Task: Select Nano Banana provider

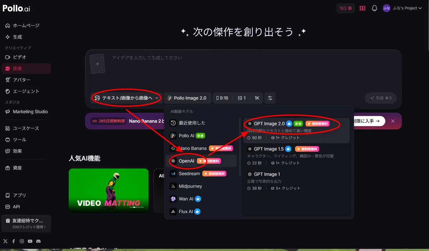Action: [201, 148]
